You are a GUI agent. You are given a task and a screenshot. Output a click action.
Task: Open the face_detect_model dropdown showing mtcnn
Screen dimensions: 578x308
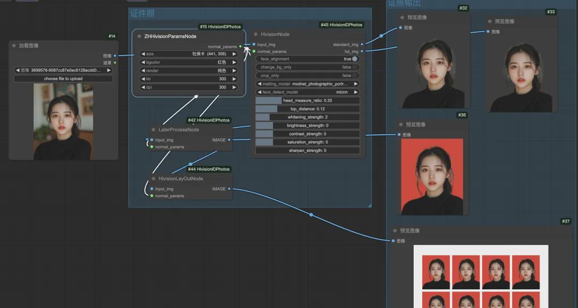click(307, 92)
